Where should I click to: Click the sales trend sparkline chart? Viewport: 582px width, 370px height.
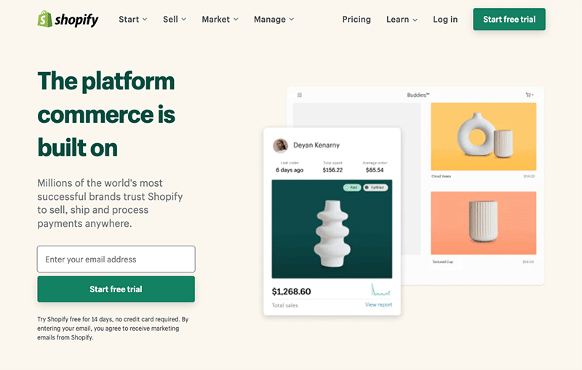click(x=380, y=290)
